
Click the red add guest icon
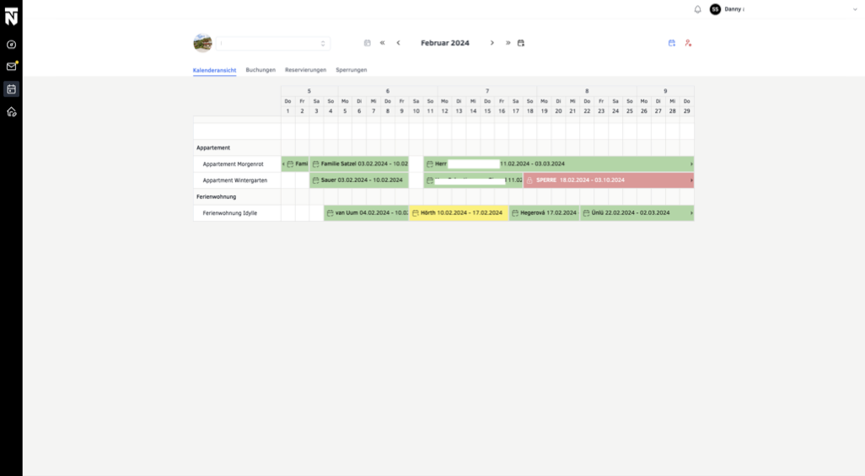(x=688, y=43)
